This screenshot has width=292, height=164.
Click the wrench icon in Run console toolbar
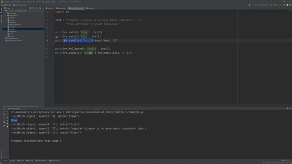pyautogui.click(x=4, y=115)
